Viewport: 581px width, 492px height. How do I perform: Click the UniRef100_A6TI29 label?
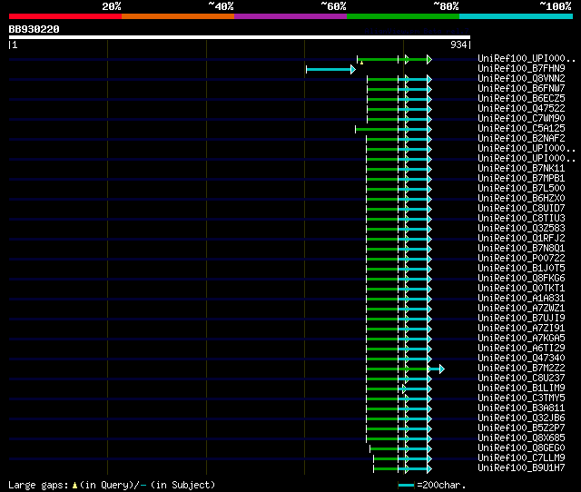[521, 349]
